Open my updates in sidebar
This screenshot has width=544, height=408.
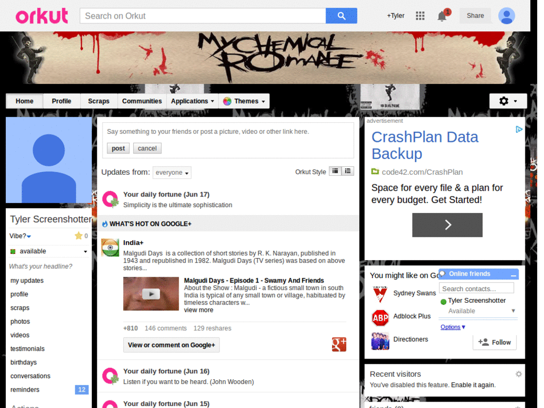coord(27,280)
